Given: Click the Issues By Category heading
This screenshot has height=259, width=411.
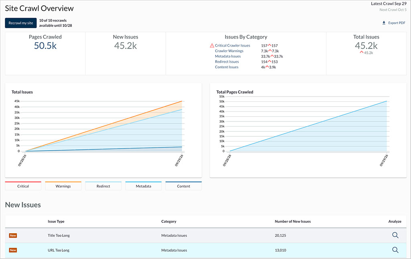Looking at the screenshot, I should [246, 37].
